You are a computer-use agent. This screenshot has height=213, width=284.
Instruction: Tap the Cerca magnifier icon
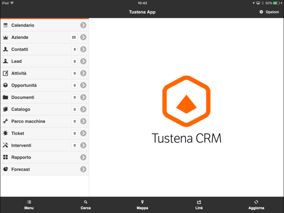point(86,202)
